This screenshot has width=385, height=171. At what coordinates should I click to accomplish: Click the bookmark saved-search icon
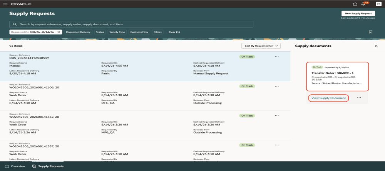tap(370, 32)
